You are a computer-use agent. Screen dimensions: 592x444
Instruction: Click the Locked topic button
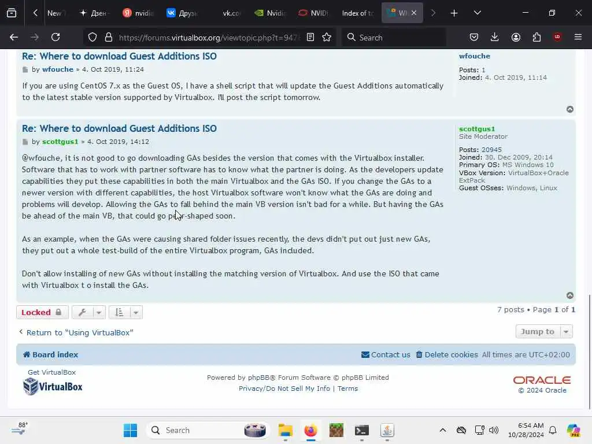(x=42, y=312)
